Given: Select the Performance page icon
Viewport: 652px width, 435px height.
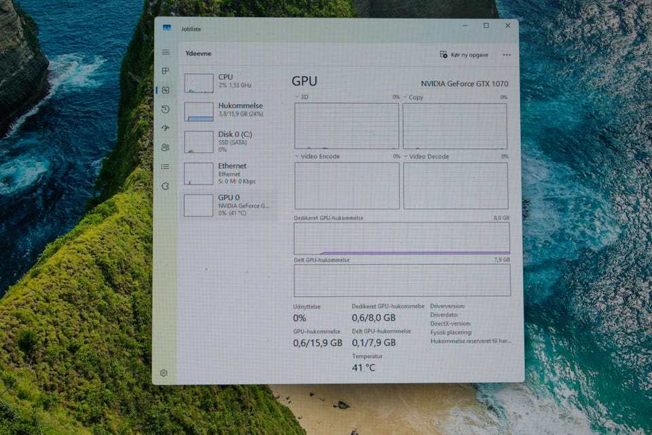Looking at the screenshot, I should click(x=166, y=90).
